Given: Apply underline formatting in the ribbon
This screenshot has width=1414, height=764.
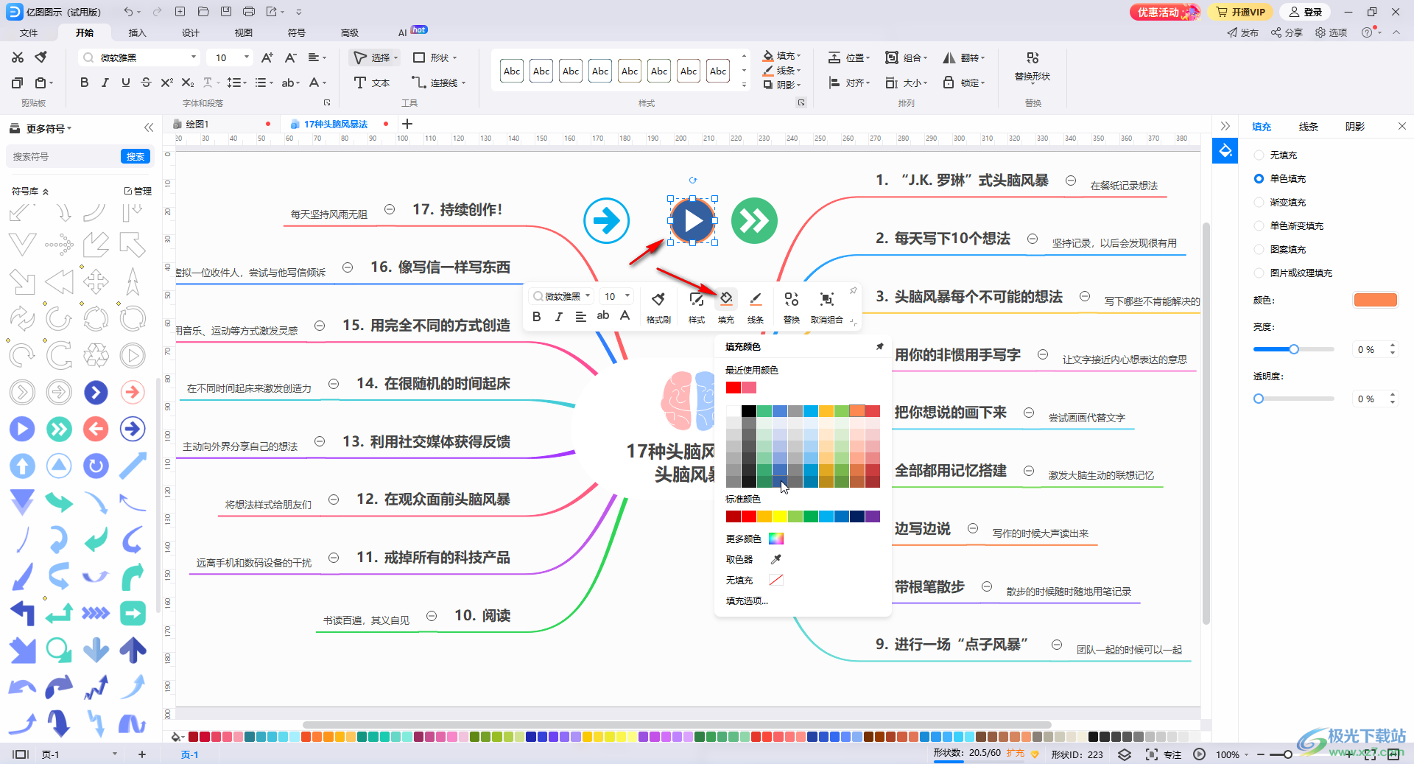Looking at the screenshot, I should (x=125, y=83).
